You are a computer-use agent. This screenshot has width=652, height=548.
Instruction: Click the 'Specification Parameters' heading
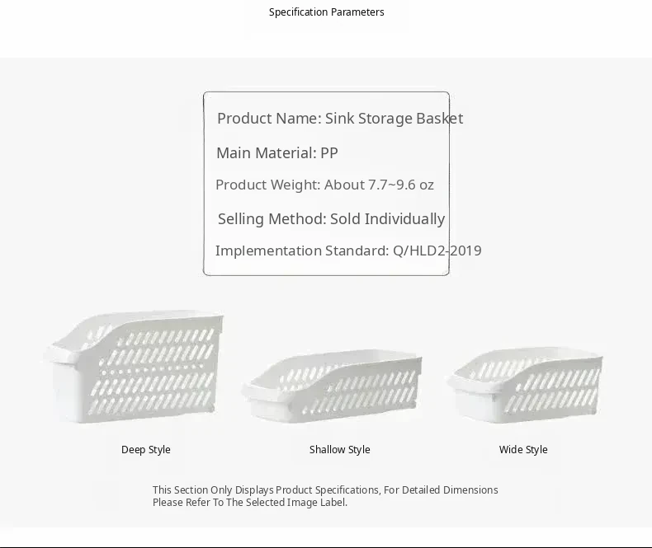[x=327, y=12]
